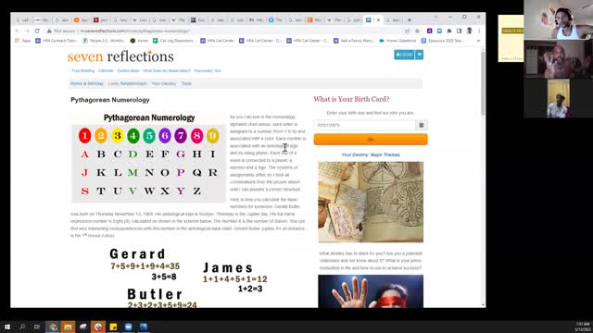Select bottom participant video in Zoom panel
The image size is (593, 333).
click(x=558, y=98)
